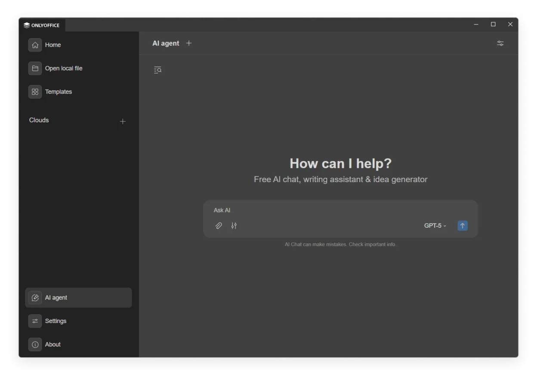Expand the GPT-5 model dropdown
Image resolution: width=537 pixels, height=375 pixels.
tap(435, 226)
